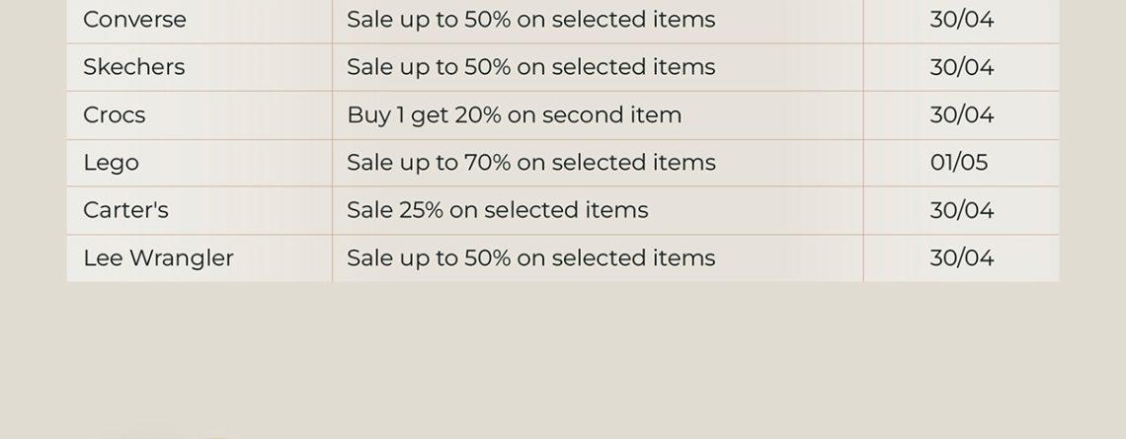The height and width of the screenshot is (439, 1126).
Task: Click Lego Sale up to 70% offer
Action: pos(530,163)
